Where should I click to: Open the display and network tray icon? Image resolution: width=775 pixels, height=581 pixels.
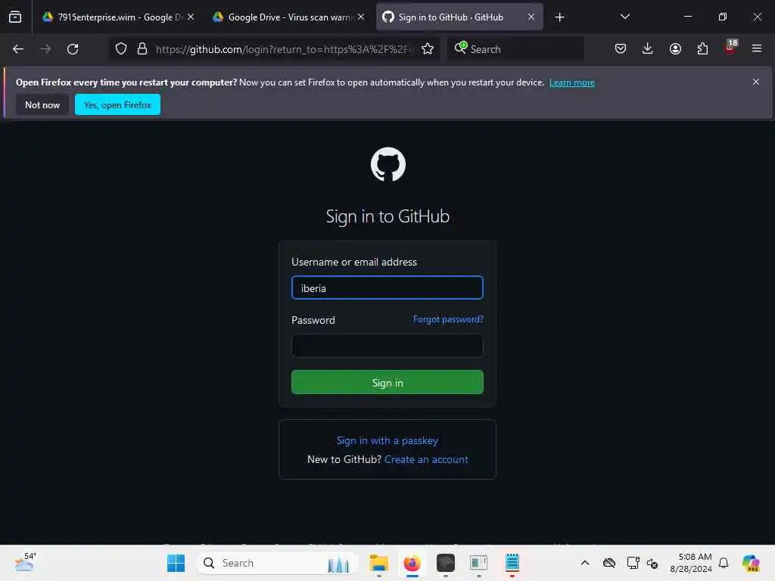click(x=633, y=563)
